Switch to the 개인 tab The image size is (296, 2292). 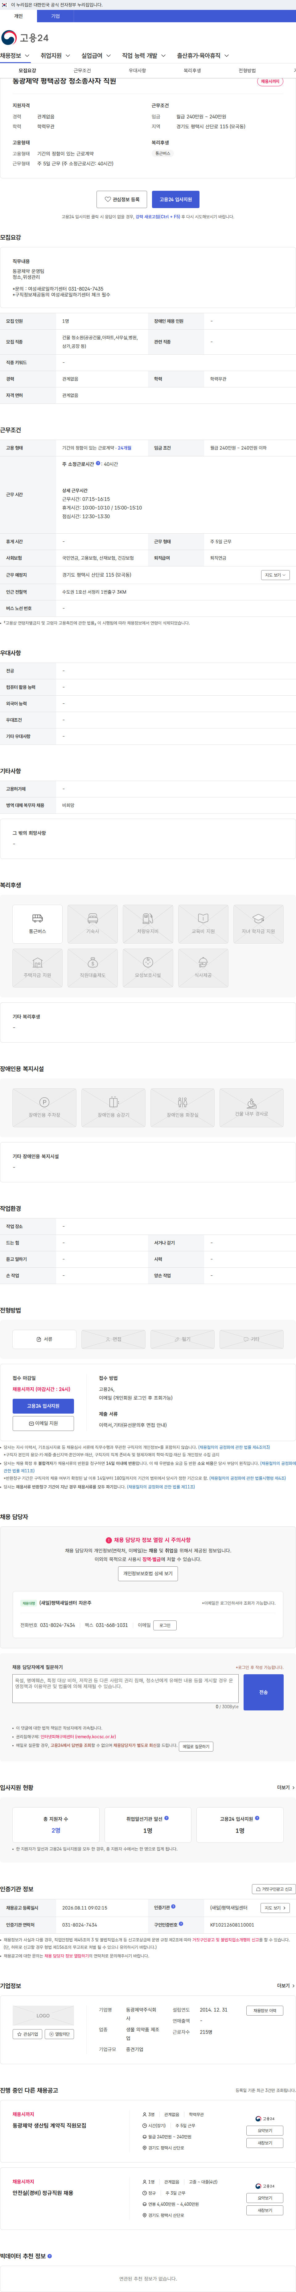pyautogui.click(x=18, y=16)
